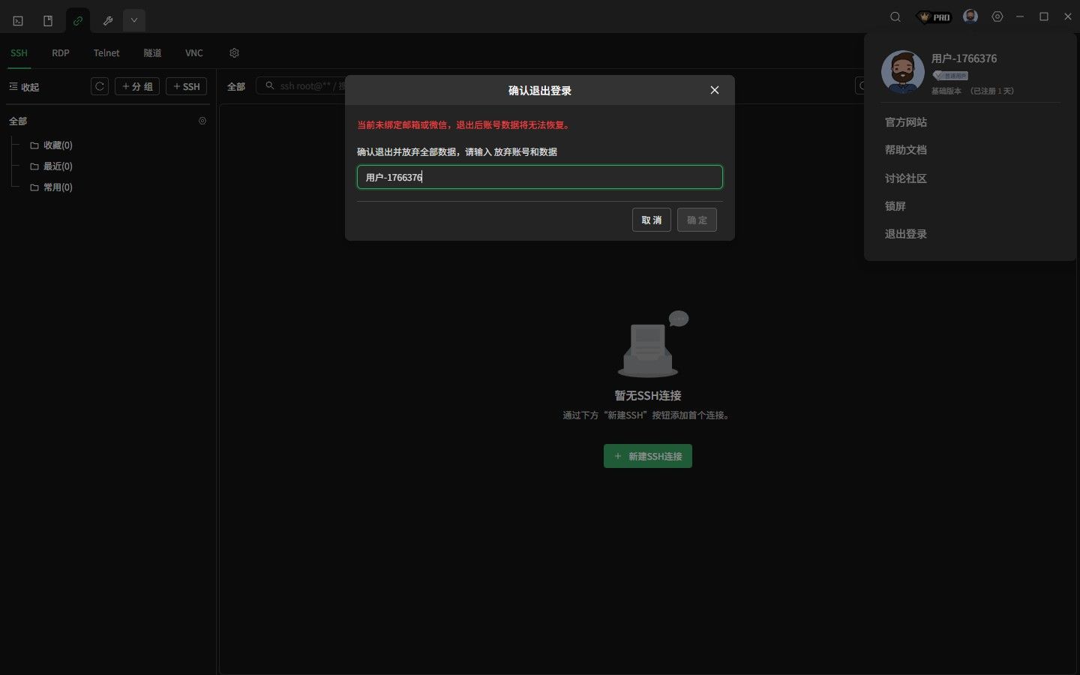Open 官方网站 from user menu
Viewport: 1080px width, 675px height.
point(906,122)
